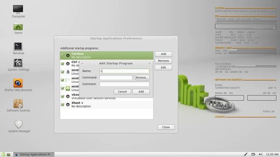
Task: Click Browse... next to Command
Action: 142,78
